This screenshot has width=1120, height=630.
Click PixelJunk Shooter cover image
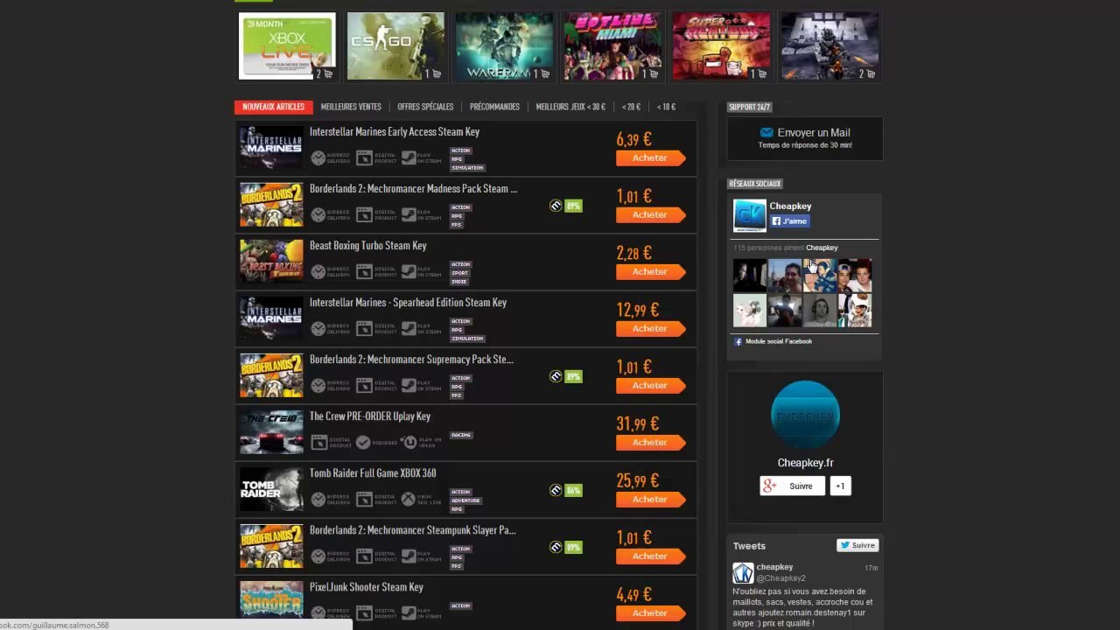click(271, 600)
